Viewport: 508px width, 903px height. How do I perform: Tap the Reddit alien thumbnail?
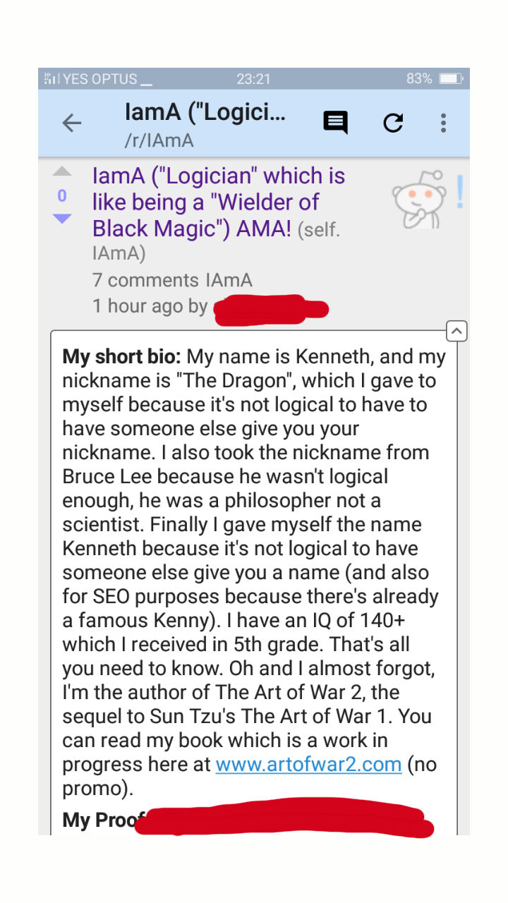(419, 200)
